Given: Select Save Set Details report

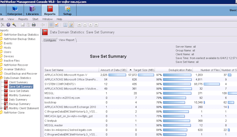Looking at the screenshot, I should [x=19, y=91].
